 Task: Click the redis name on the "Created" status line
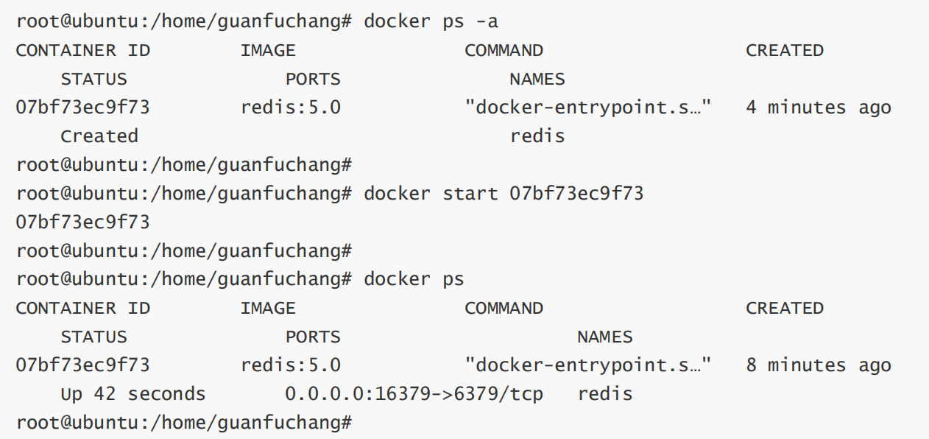click(537, 136)
